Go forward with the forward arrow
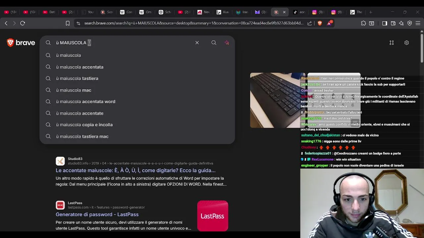Image resolution: width=424 pixels, height=238 pixels. [14, 23]
